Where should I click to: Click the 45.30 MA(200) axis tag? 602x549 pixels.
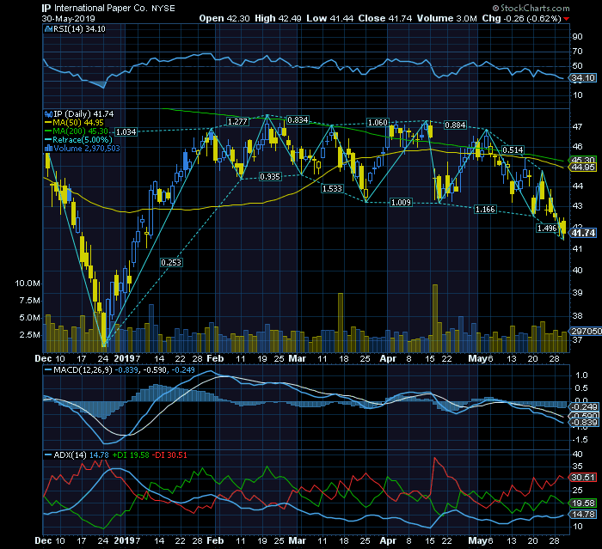tap(583, 160)
